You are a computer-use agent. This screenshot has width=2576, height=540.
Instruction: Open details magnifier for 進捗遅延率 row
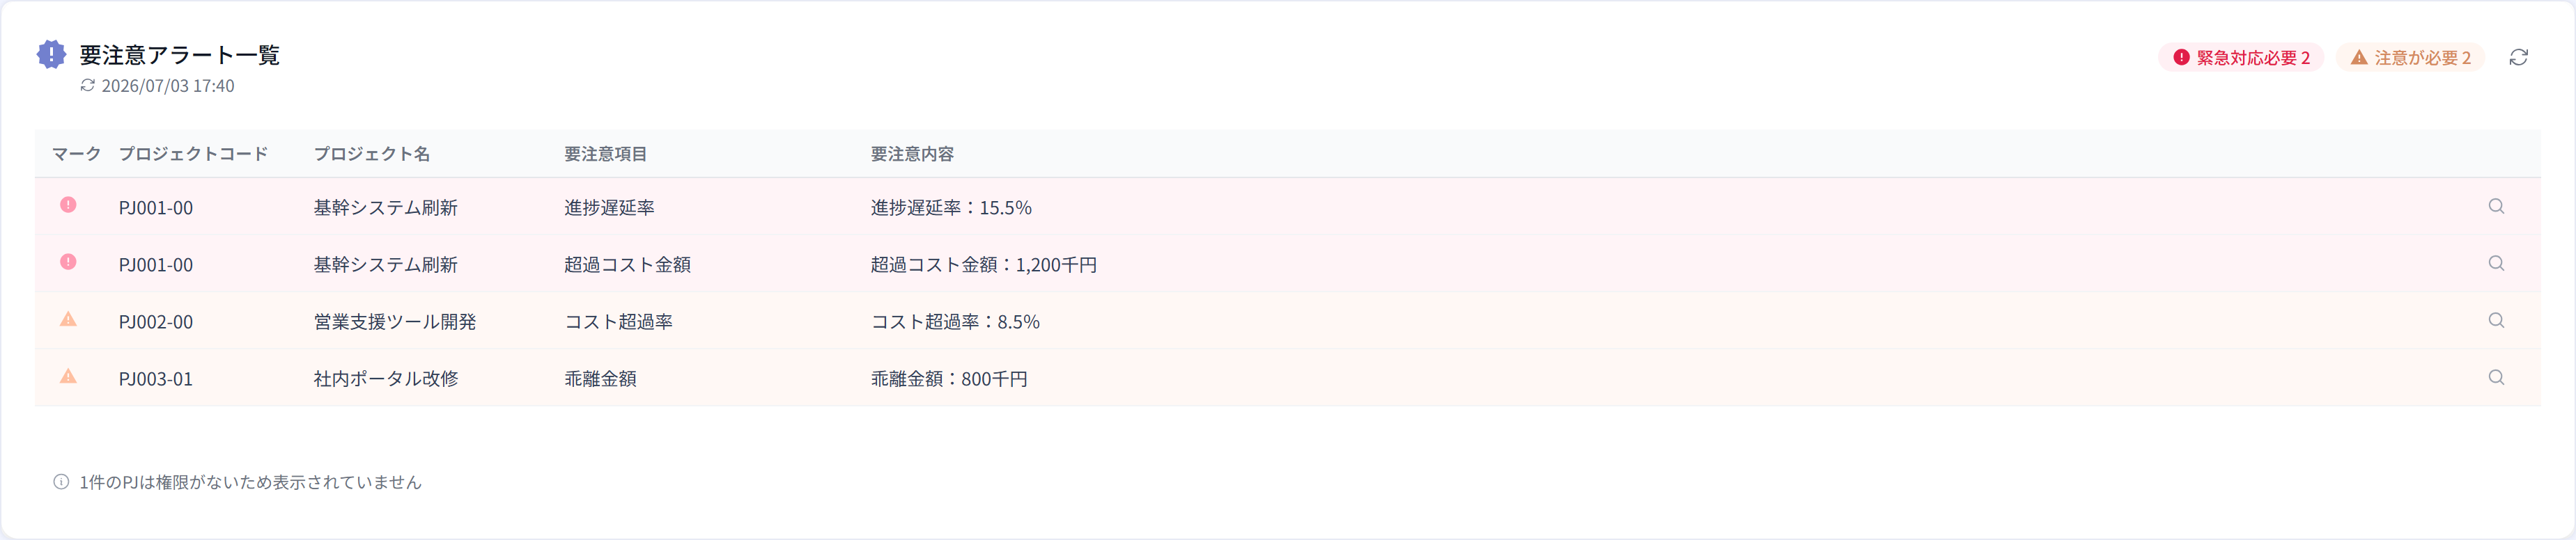point(2496,205)
